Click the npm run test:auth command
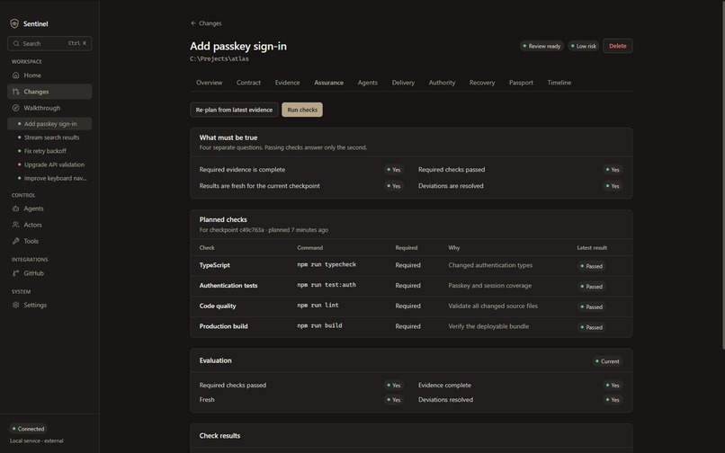 point(327,285)
